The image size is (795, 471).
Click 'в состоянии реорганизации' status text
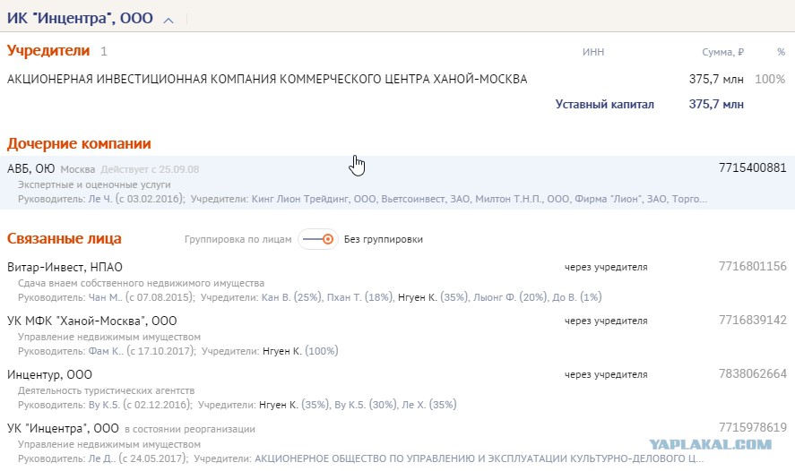click(x=190, y=430)
